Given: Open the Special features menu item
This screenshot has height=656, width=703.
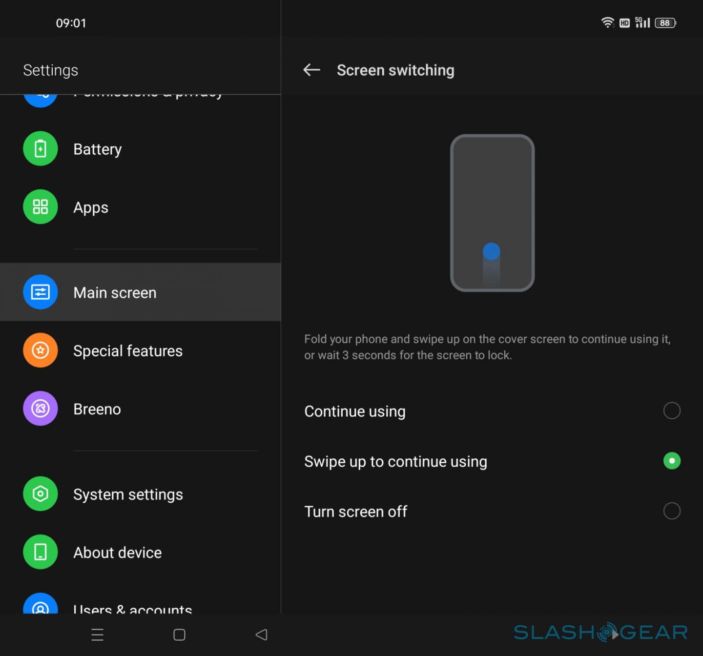Looking at the screenshot, I should [128, 351].
